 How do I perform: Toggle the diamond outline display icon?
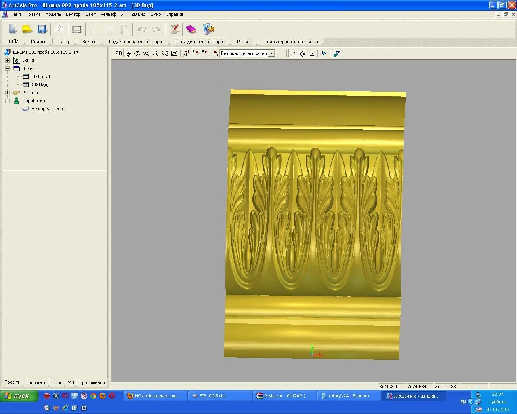click(x=293, y=53)
